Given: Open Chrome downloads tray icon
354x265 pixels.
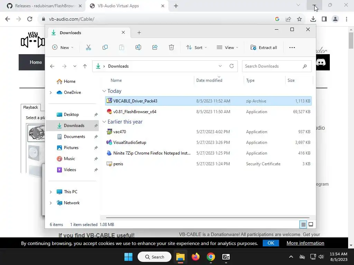Looking at the screenshot, I should pos(313,19).
